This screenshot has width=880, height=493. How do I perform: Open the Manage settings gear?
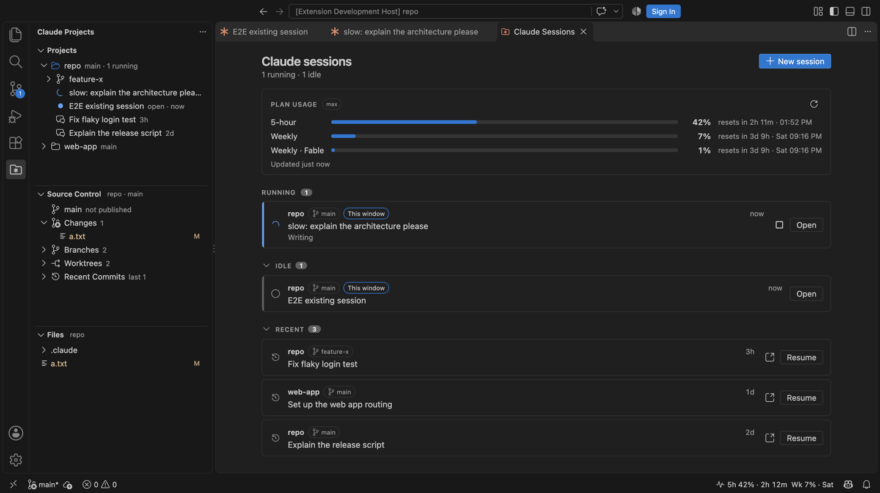(x=16, y=460)
